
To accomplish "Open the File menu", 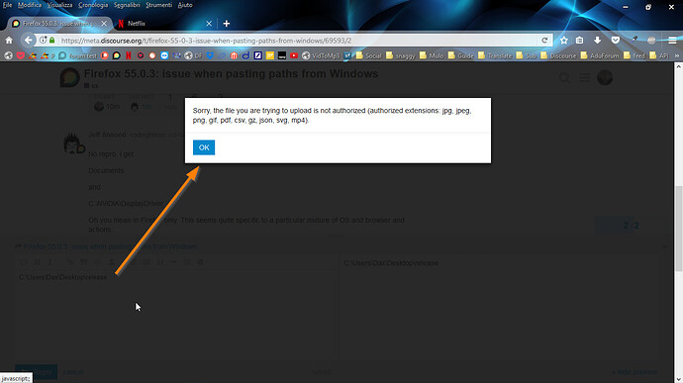I will (x=7, y=5).
